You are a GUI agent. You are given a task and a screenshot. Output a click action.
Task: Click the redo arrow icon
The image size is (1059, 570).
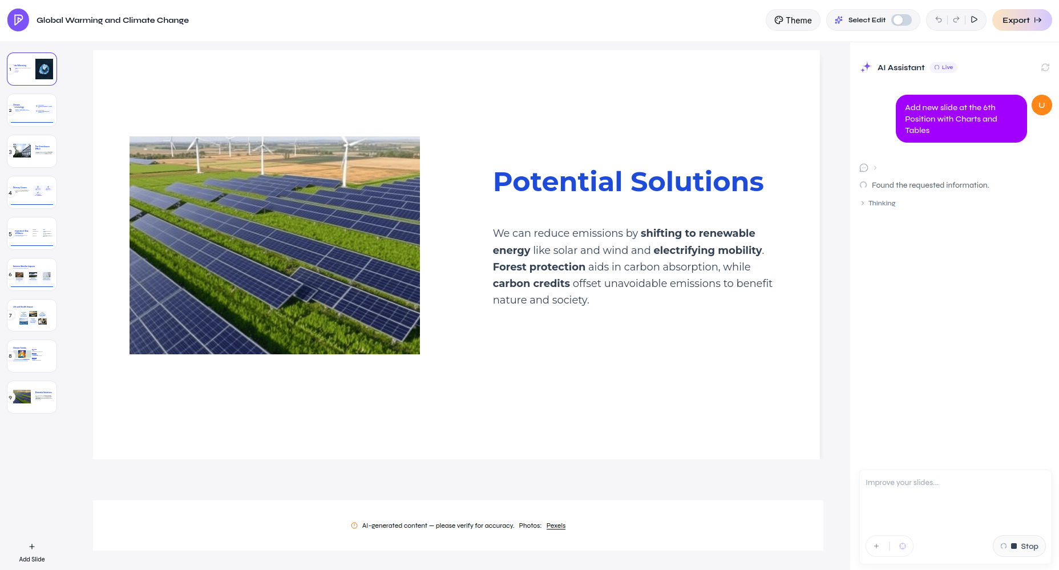click(956, 19)
